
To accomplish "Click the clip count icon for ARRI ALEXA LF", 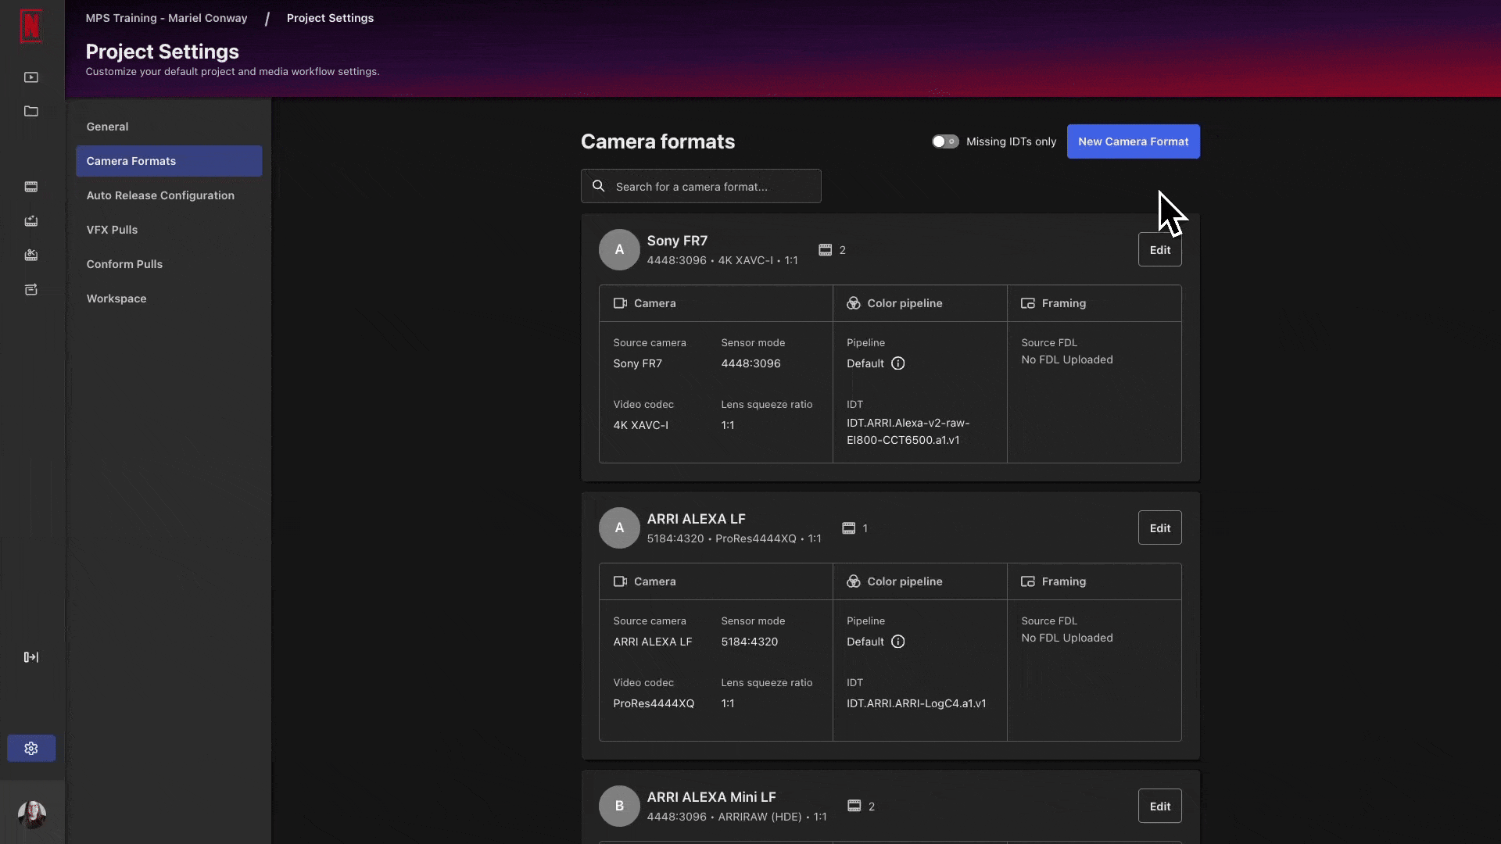I will click(x=848, y=528).
